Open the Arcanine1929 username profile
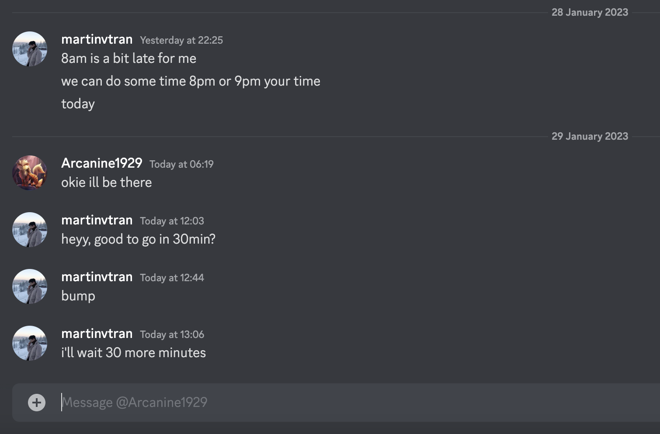660x434 pixels. tap(101, 163)
